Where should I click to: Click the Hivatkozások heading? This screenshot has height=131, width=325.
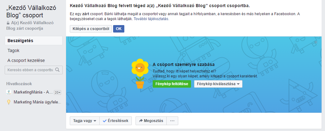click(19, 84)
